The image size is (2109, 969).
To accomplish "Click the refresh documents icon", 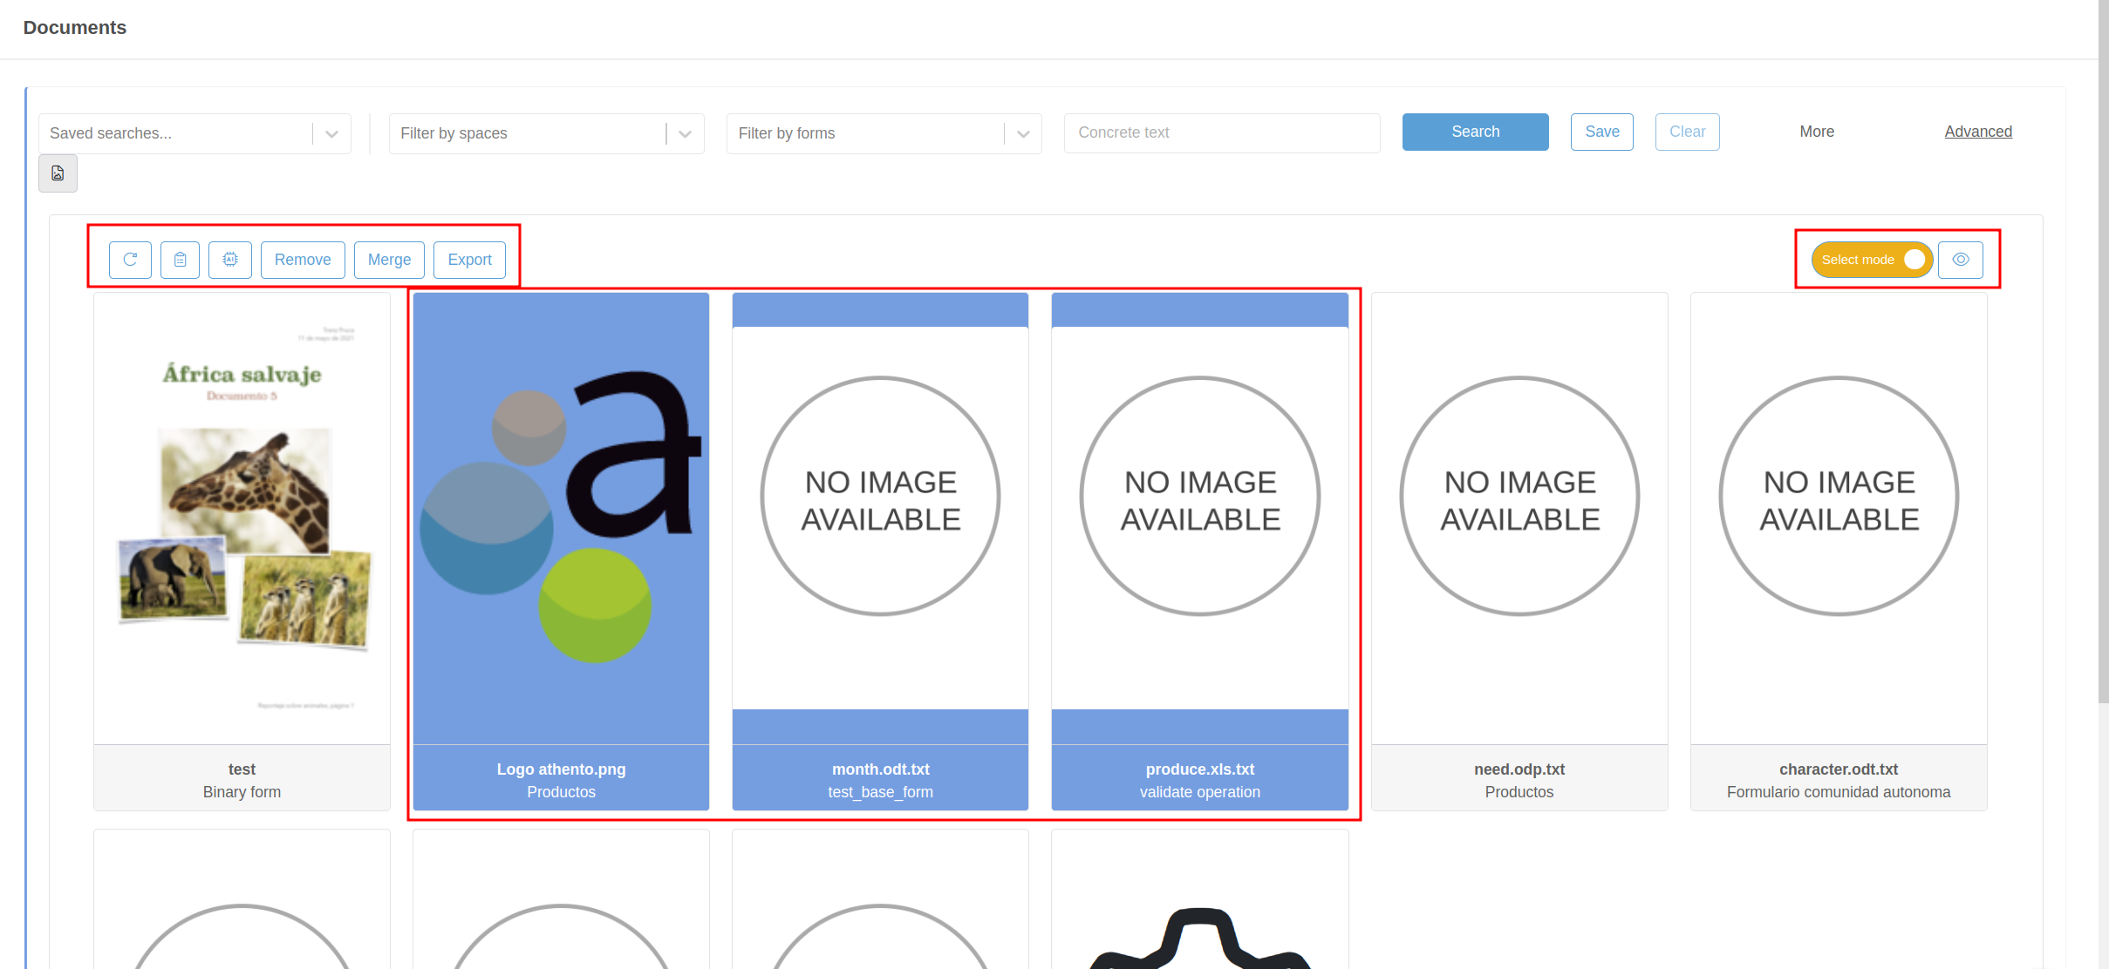I will pos(130,260).
